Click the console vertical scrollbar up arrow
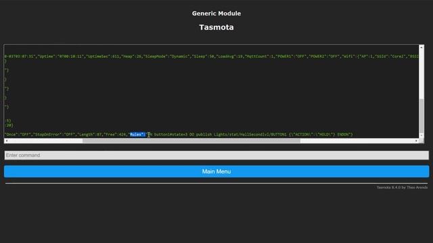The image size is (433, 243). coord(421,47)
